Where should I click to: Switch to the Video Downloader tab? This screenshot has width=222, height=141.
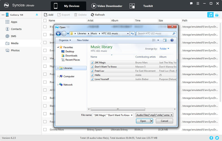point(107,6)
